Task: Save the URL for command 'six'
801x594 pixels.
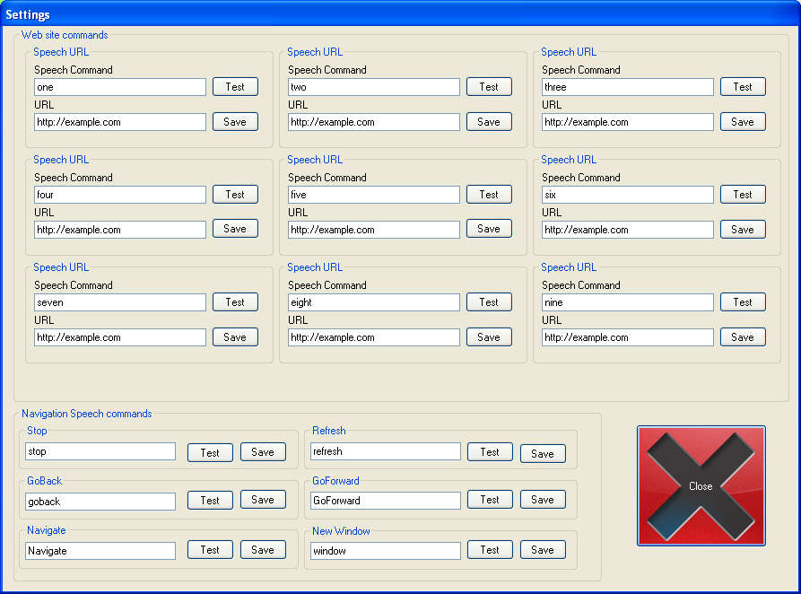Action: (x=743, y=230)
